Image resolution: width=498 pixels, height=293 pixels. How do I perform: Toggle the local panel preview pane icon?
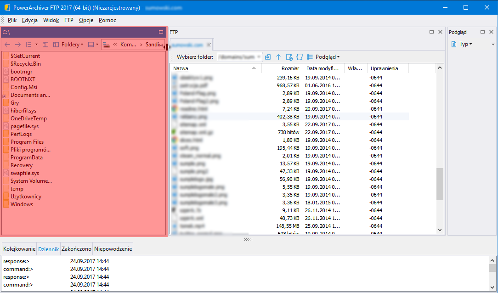(45, 45)
